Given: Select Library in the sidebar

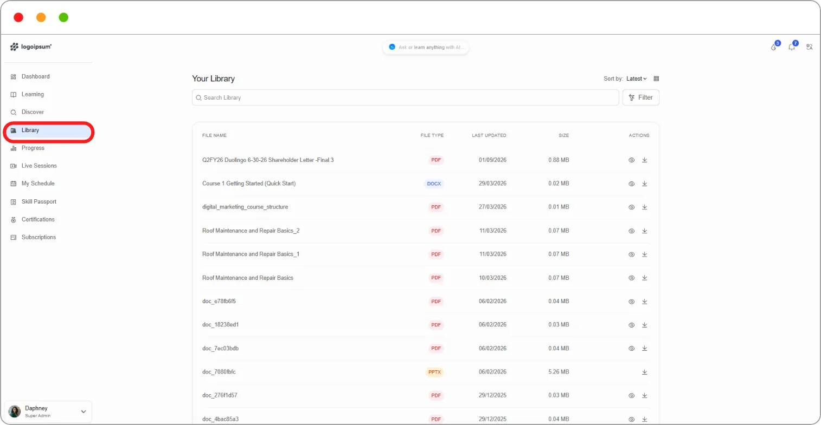Looking at the screenshot, I should [x=48, y=130].
